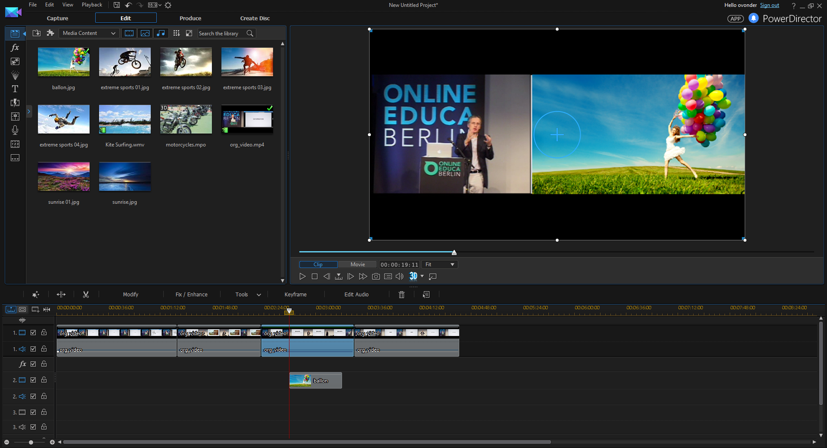Click the Modify button

131,295
